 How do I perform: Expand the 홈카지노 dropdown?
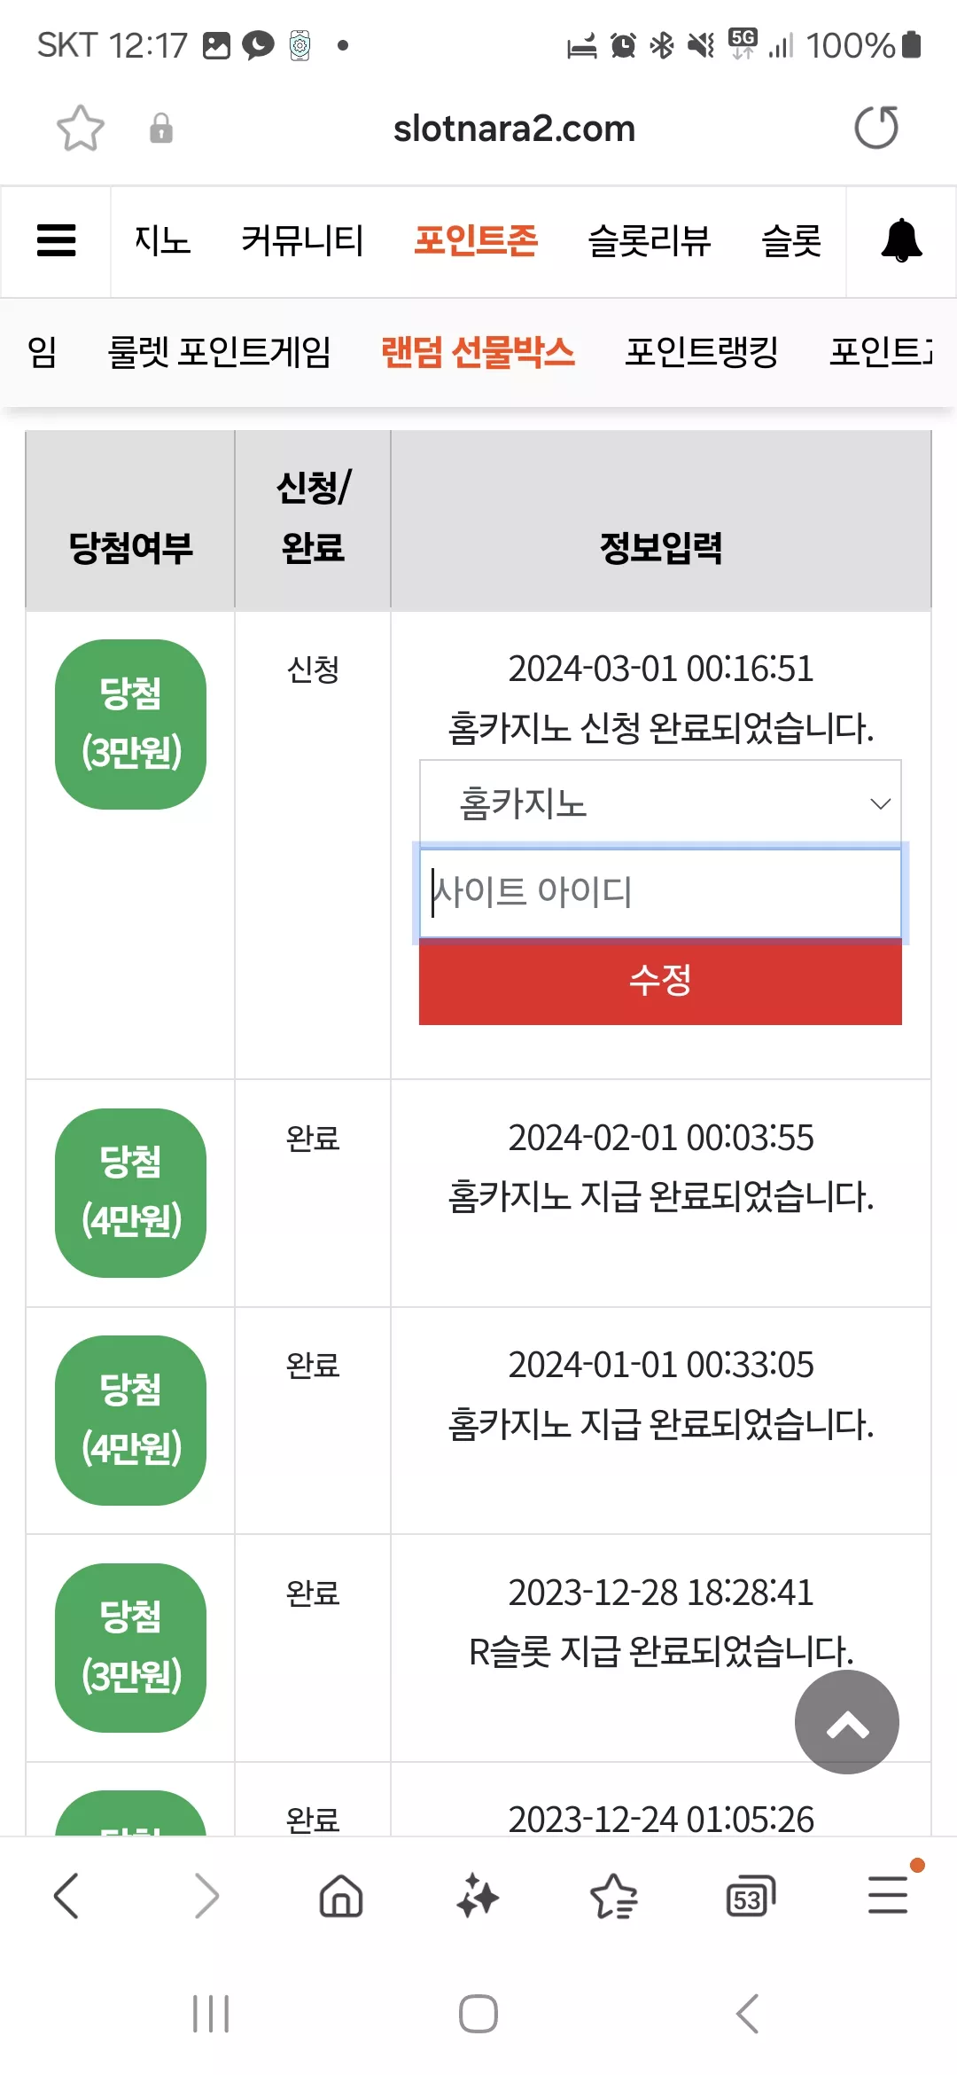pyautogui.click(x=660, y=803)
